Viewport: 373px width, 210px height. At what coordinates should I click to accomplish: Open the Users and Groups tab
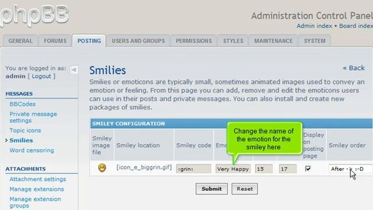tap(138, 41)
